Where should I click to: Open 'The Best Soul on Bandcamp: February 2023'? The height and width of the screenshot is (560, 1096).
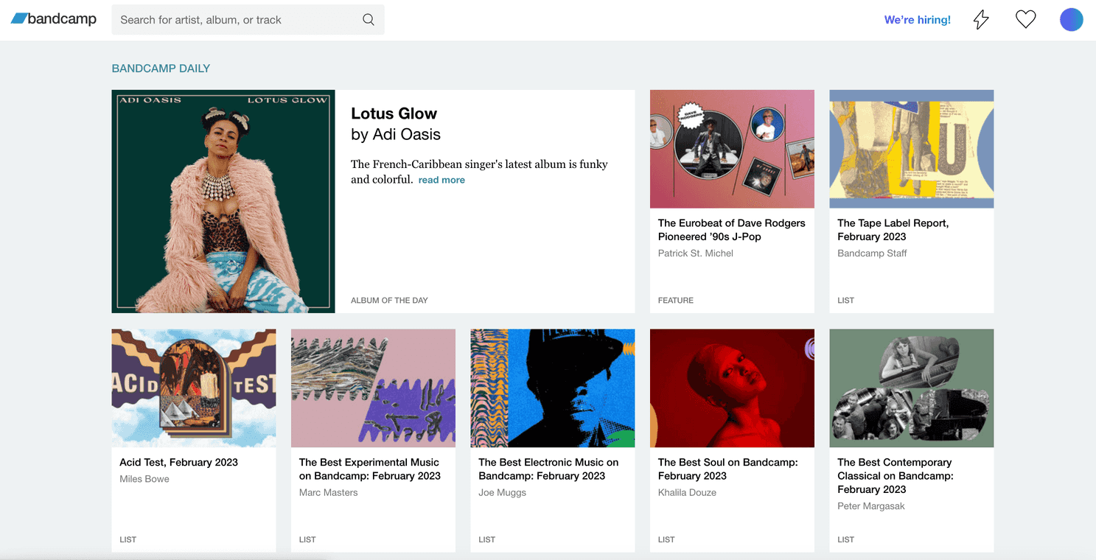click(728, 469)
